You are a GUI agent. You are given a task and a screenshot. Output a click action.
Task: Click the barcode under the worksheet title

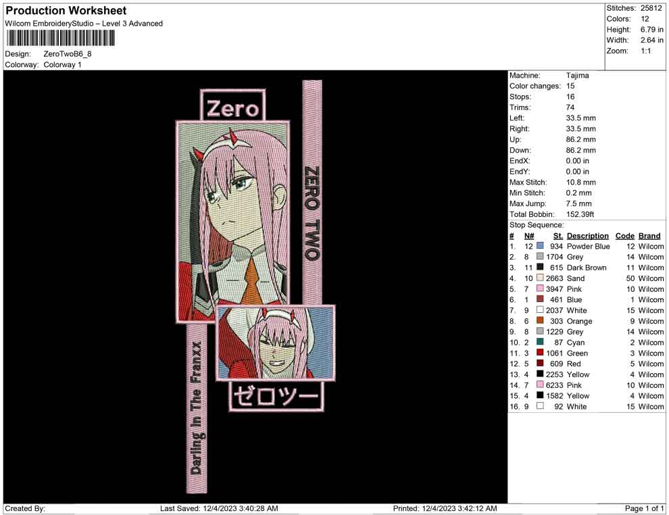[x=60, y=38]
